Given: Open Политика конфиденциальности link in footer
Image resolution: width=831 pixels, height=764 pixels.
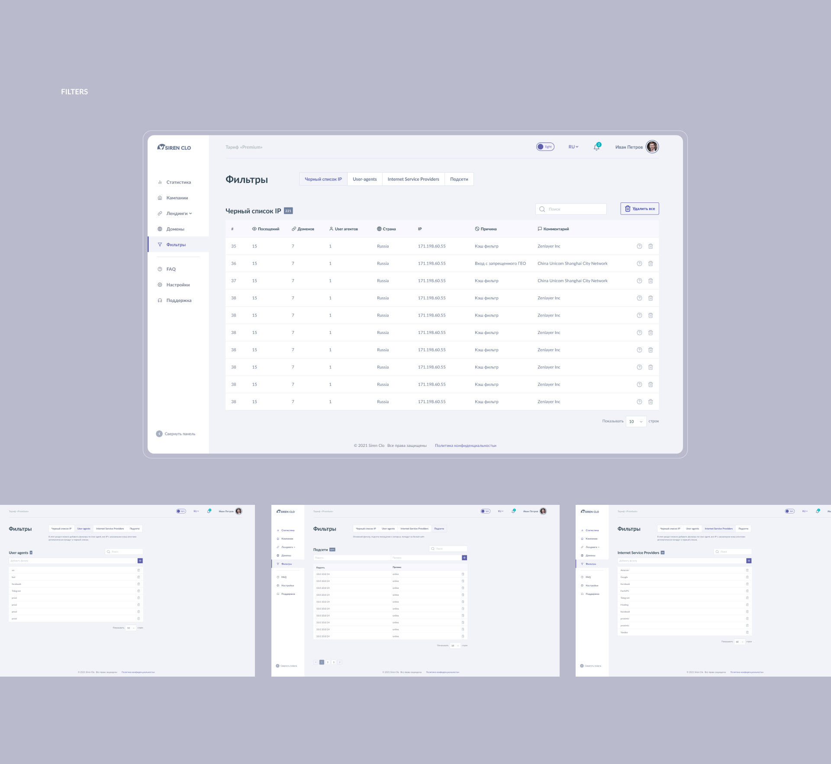Looking at the screenshot, I should click(x=465, y=446).
